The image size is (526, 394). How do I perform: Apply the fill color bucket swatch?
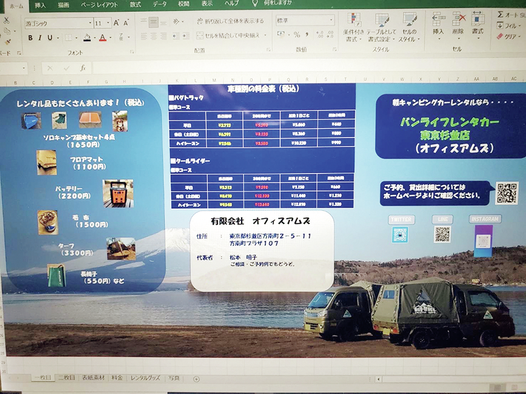87,37
